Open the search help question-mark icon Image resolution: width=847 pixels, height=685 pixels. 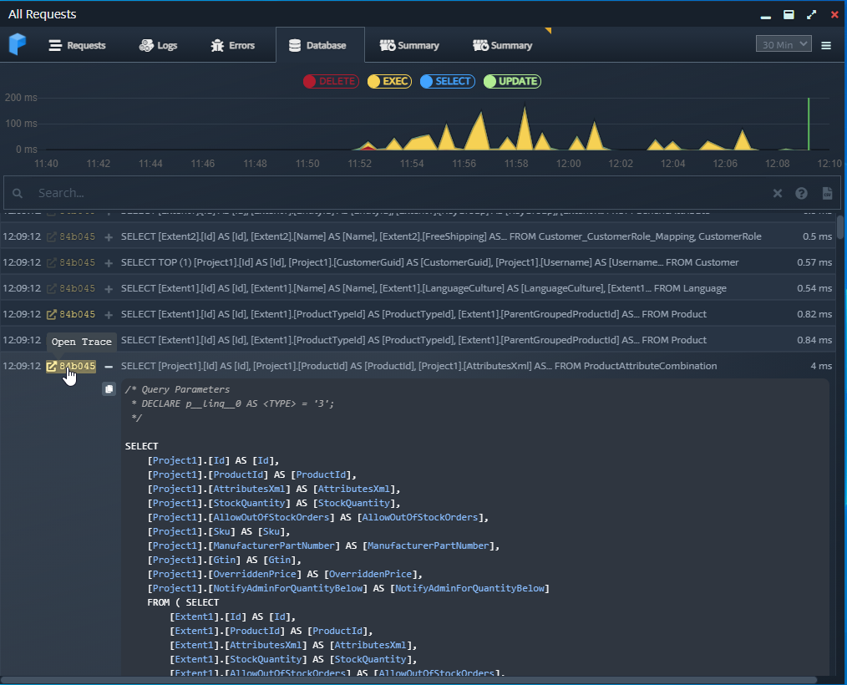[801, 193]
